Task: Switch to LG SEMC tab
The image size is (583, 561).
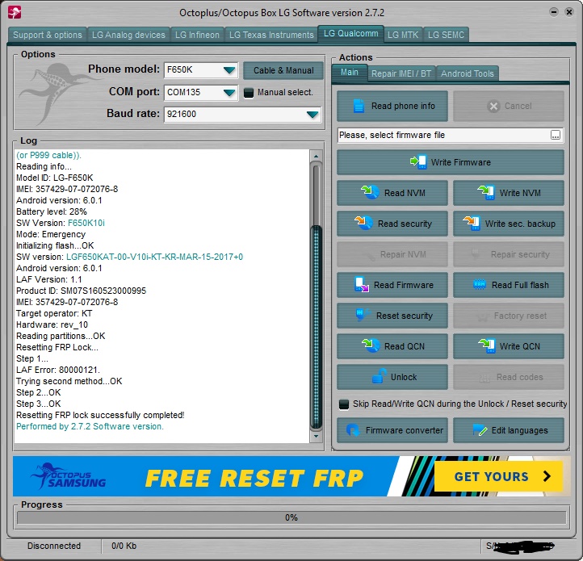Action: [446, 35]
